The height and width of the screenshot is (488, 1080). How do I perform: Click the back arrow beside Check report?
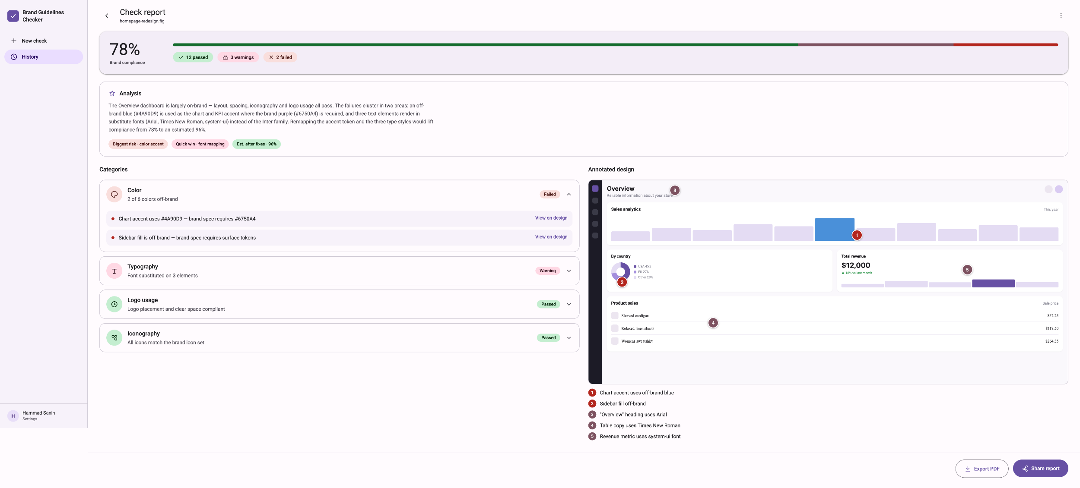point(107,16)
